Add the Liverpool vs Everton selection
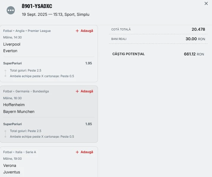The image size is (212, 177). click(x=84, y=31)
